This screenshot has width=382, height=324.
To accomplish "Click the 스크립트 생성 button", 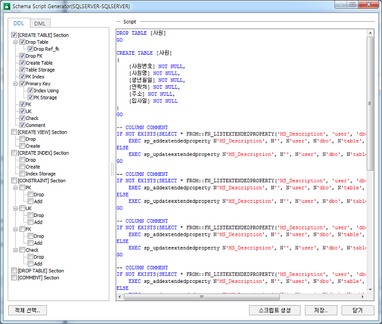I will pyautogui.click(x=275, y=310).
